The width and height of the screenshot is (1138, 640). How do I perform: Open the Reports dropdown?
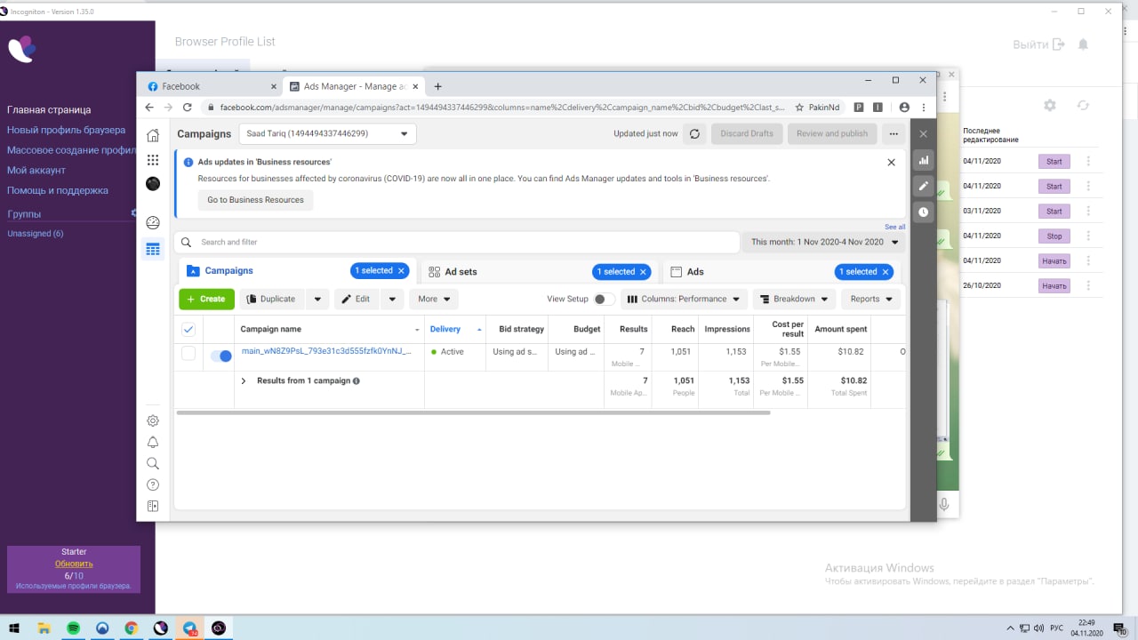pyautogui.click(x=870, y=299)
